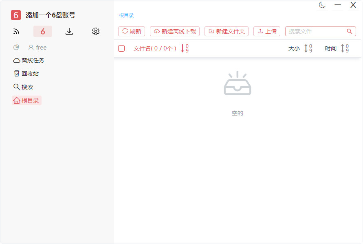Open the downloads tab icon
Image resolution: width=363 pixels, height=244 pixels.
tap(69, 31)
